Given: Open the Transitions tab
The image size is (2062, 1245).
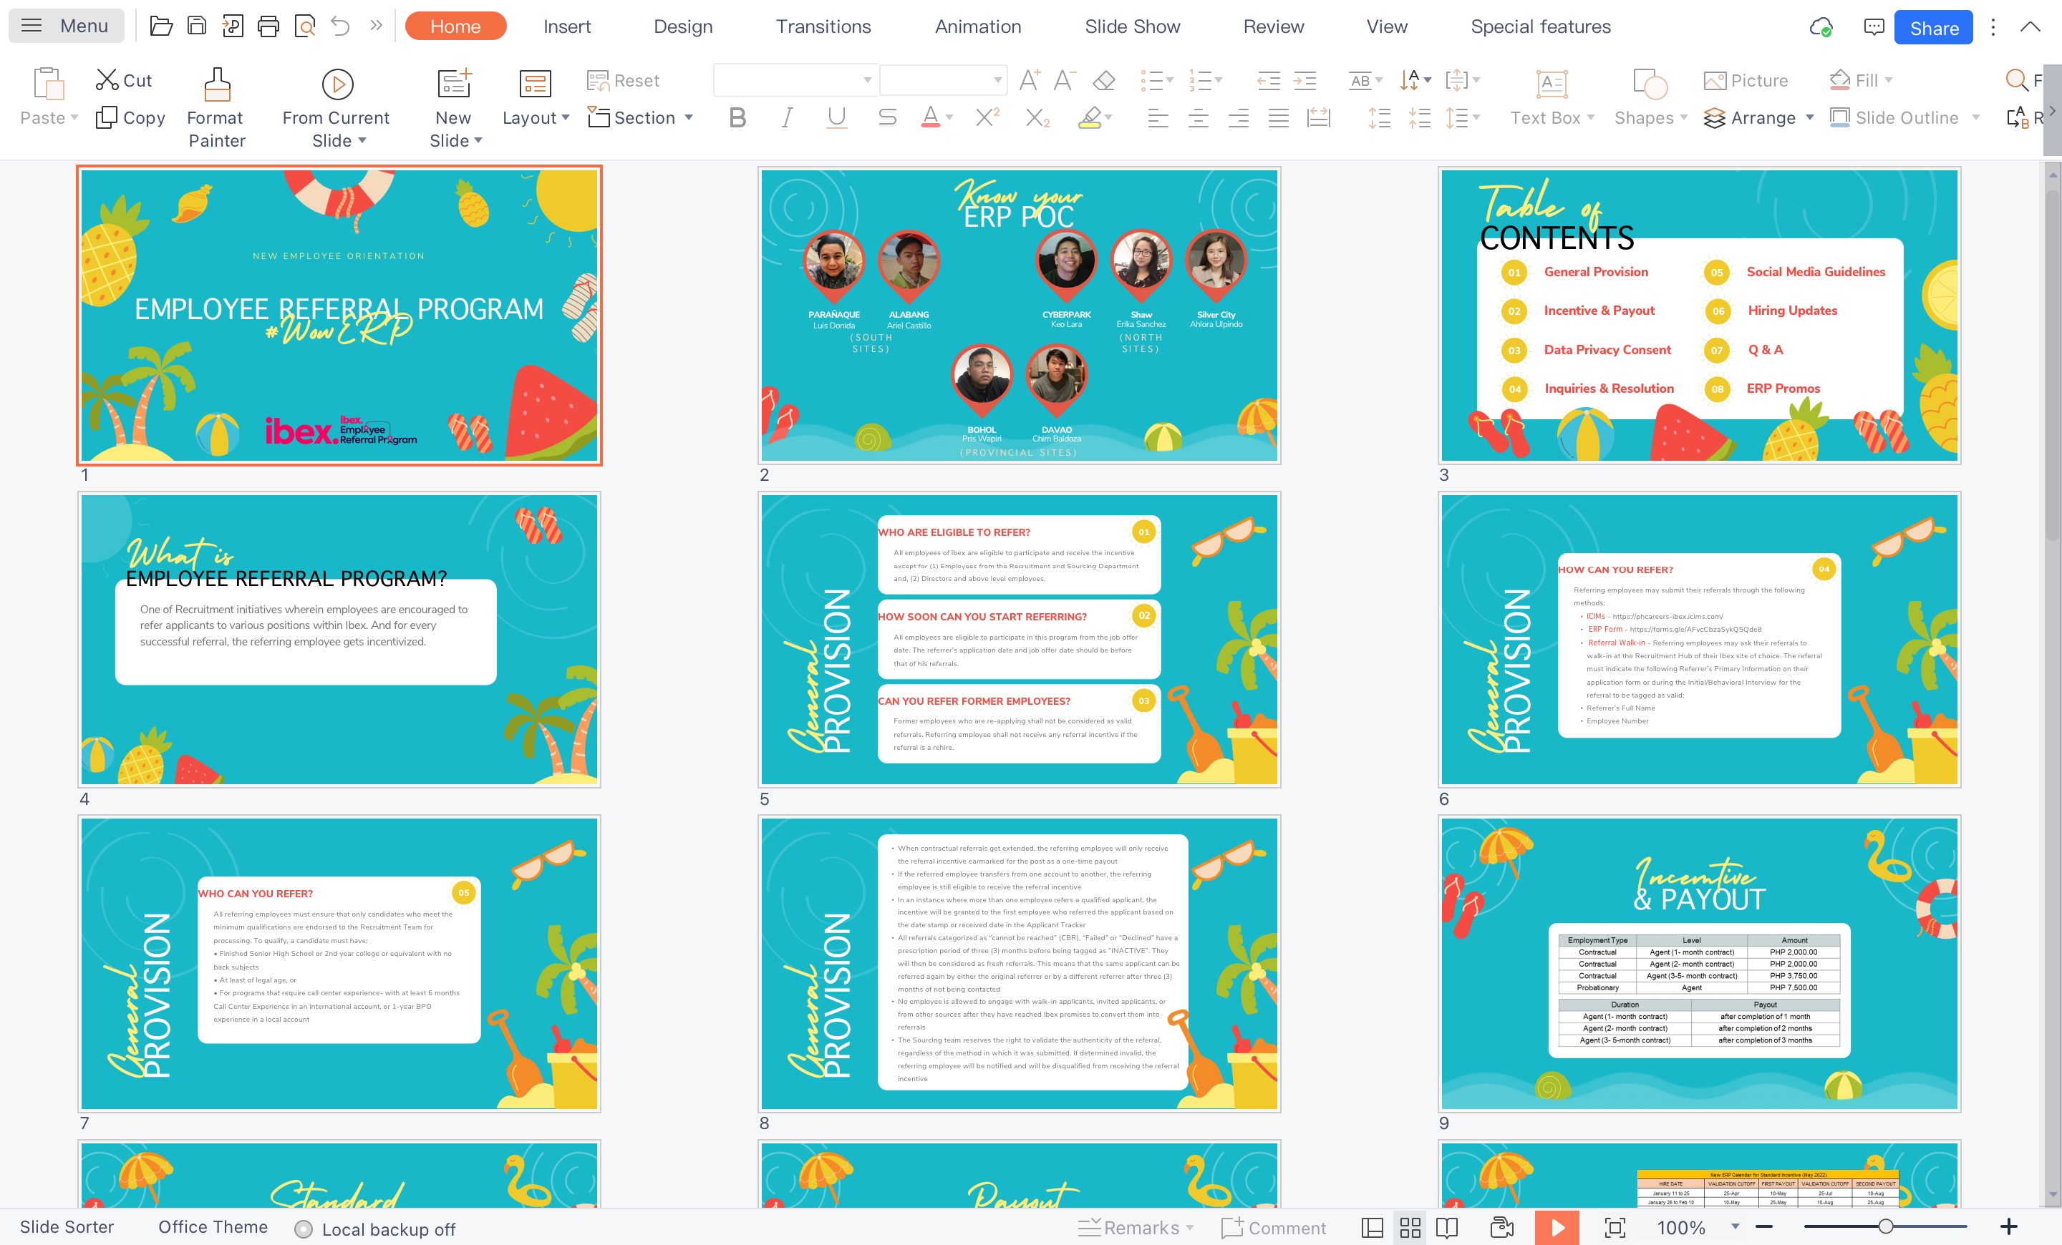Looking at the screenshot, I should pos(823,26).
